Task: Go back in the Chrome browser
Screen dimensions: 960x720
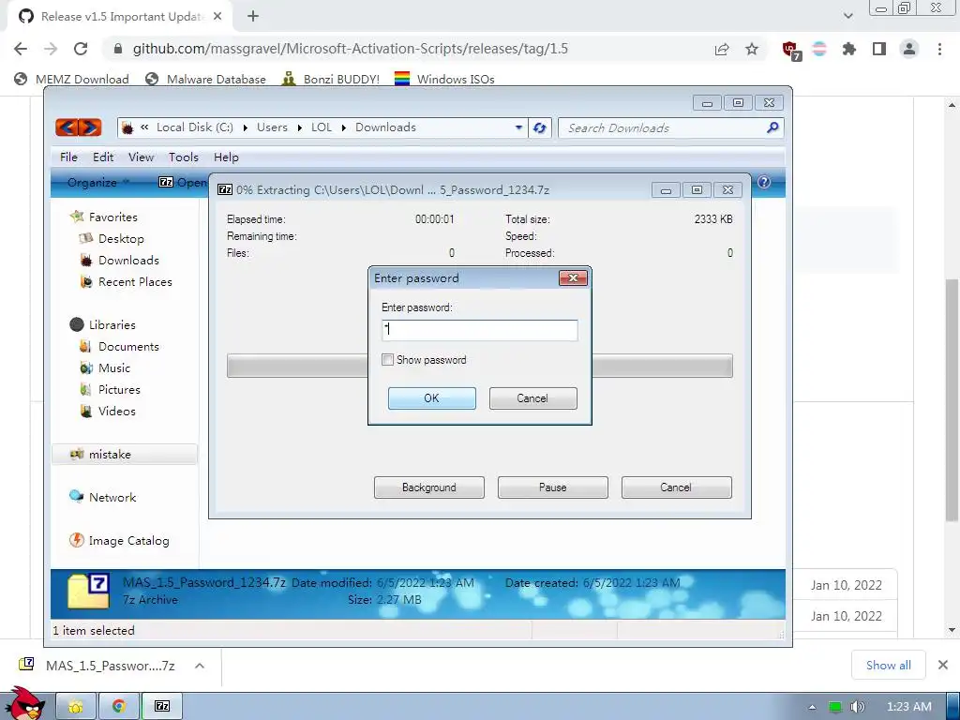Action: [21, 49]
